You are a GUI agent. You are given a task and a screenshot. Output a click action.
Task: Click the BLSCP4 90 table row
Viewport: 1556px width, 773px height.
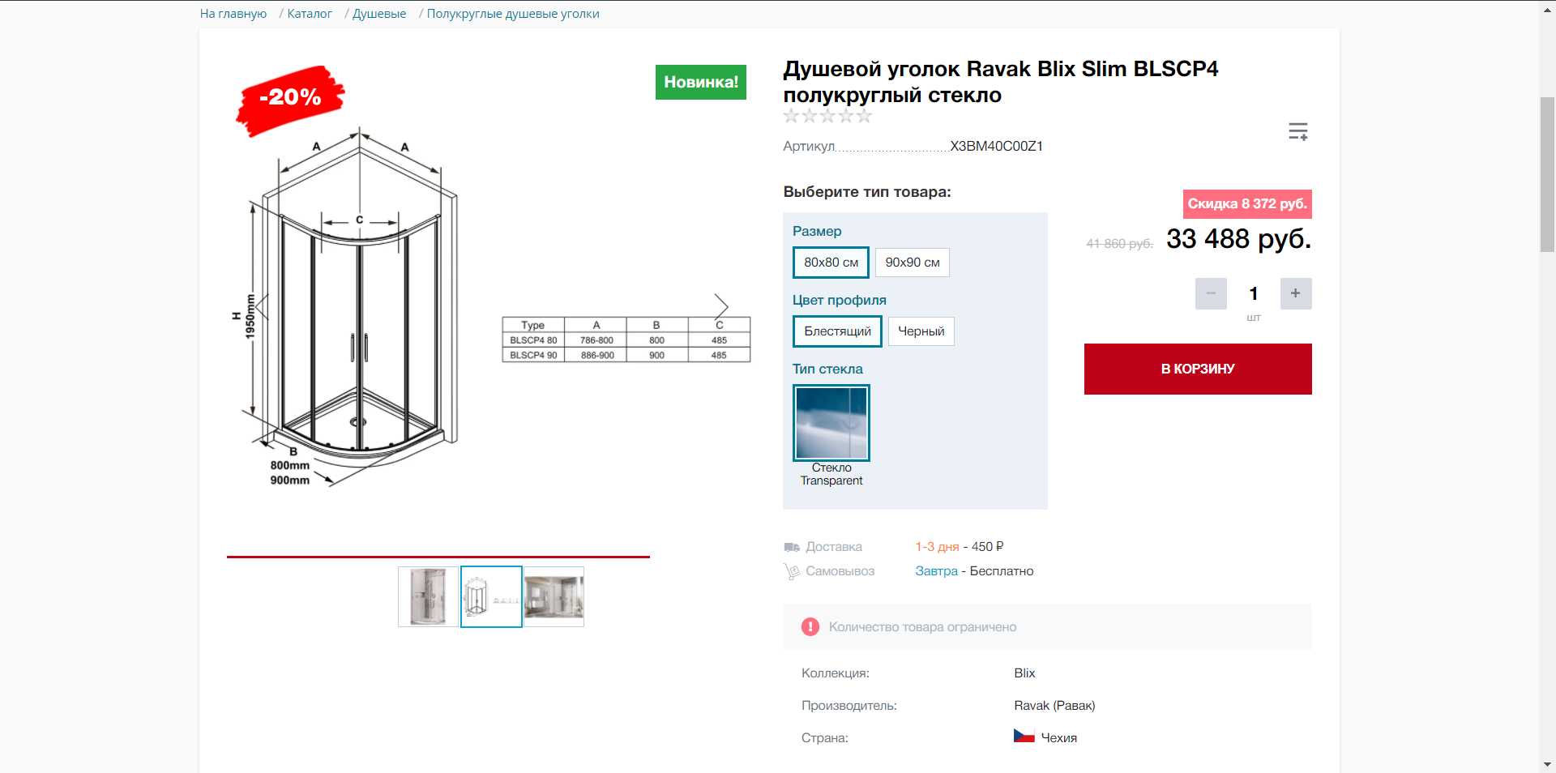click(x=626, y=355)
